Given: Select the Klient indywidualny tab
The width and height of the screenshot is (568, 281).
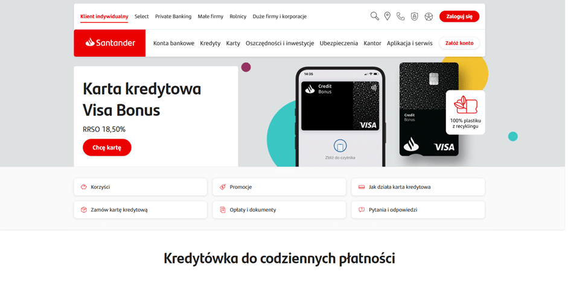Looking at the screenshot, I should coord(104,16).
